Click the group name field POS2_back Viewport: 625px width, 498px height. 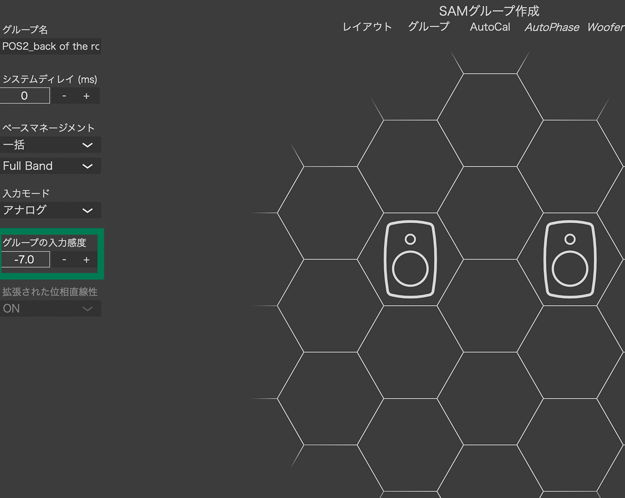[x=51, y=46]
